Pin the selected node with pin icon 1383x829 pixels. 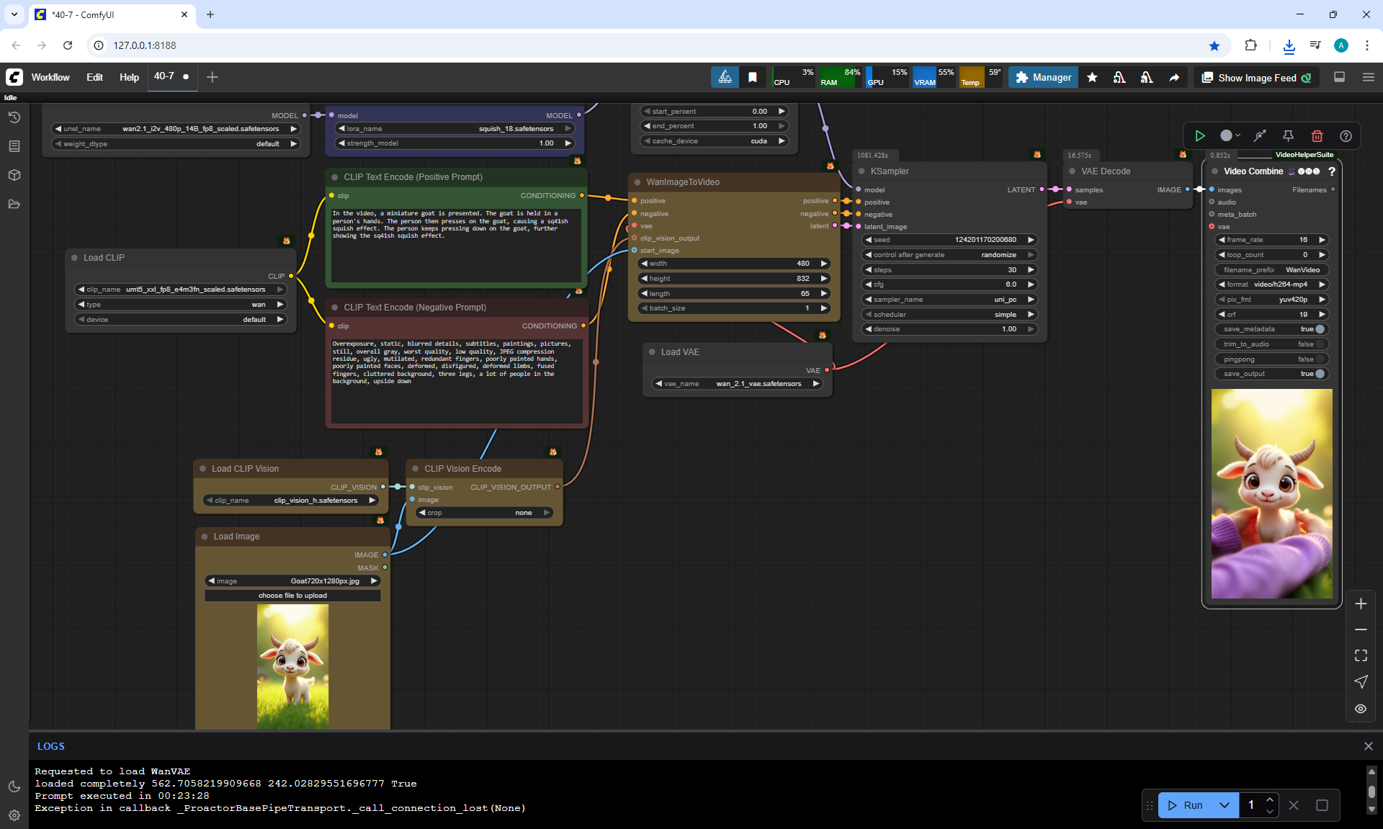[1288, 136]
